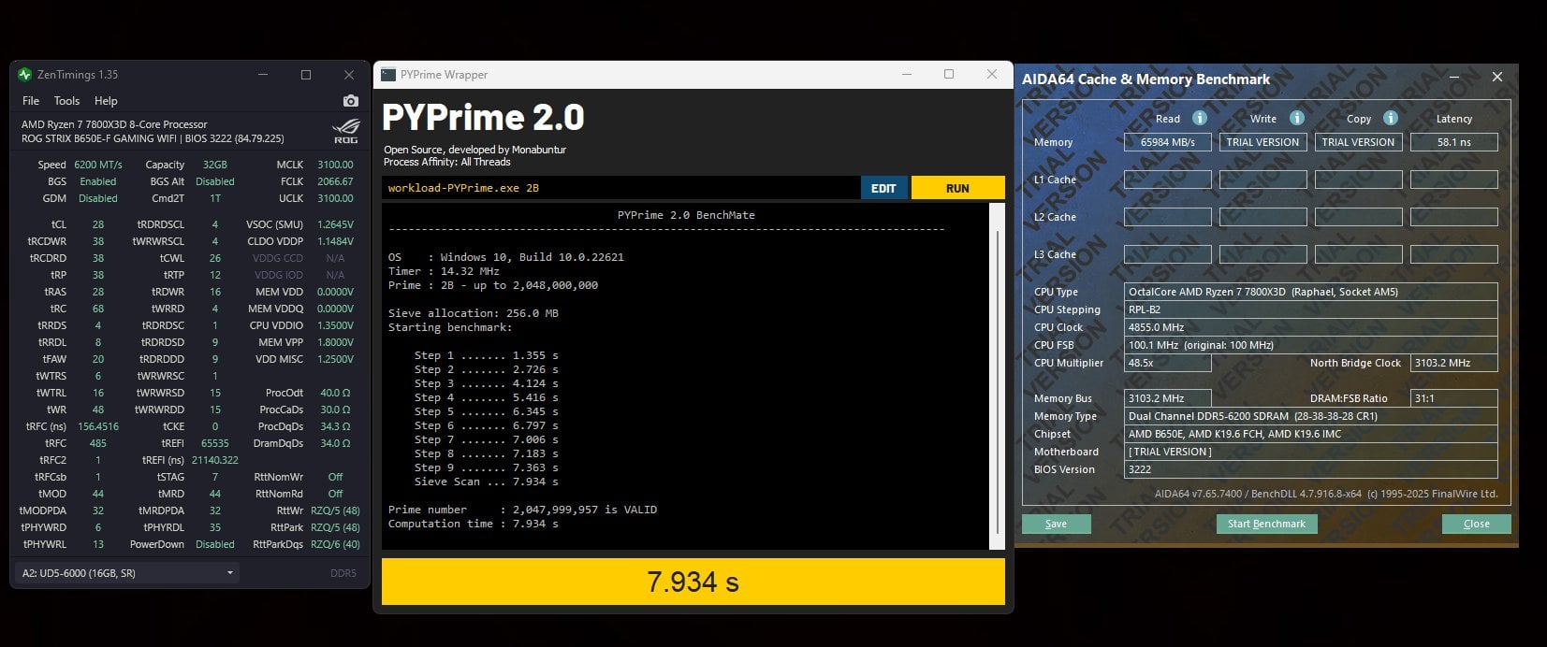
Task: Click the workload-PYPrime.exe 2B command field
Action: pyautogui.click(x=621, y=188)
